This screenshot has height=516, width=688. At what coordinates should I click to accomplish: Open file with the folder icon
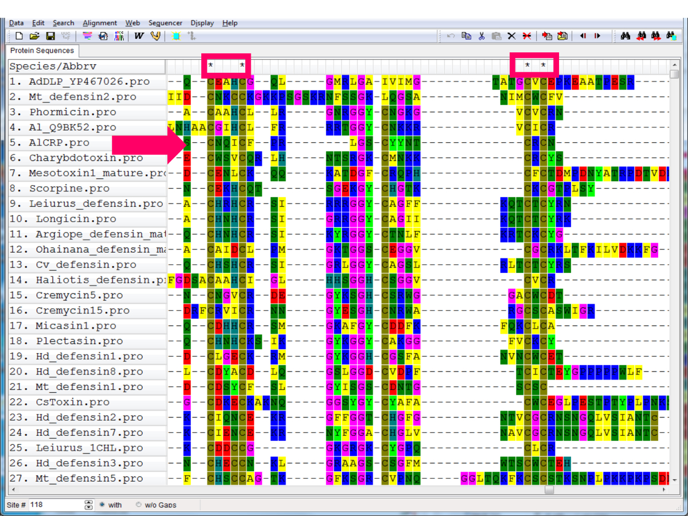pos(34,36)
